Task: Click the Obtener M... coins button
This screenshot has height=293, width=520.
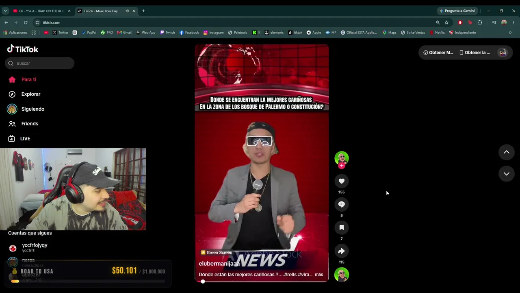Action: (x=438, y=52)
